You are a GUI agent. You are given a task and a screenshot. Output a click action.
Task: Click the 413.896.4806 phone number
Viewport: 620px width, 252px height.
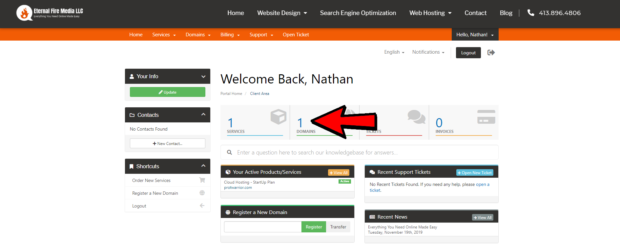click(x=560, y=13)
